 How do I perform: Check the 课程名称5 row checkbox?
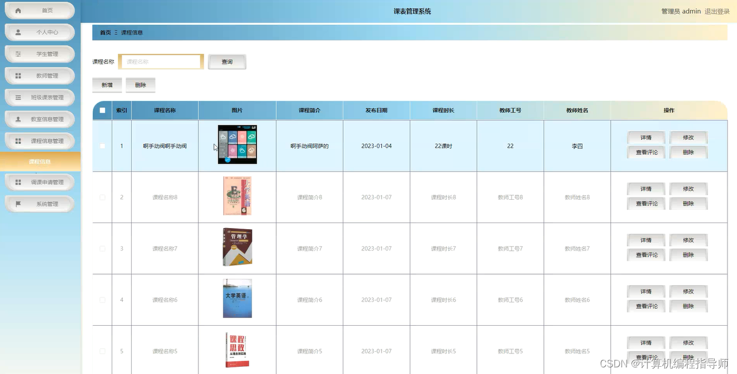102,351
